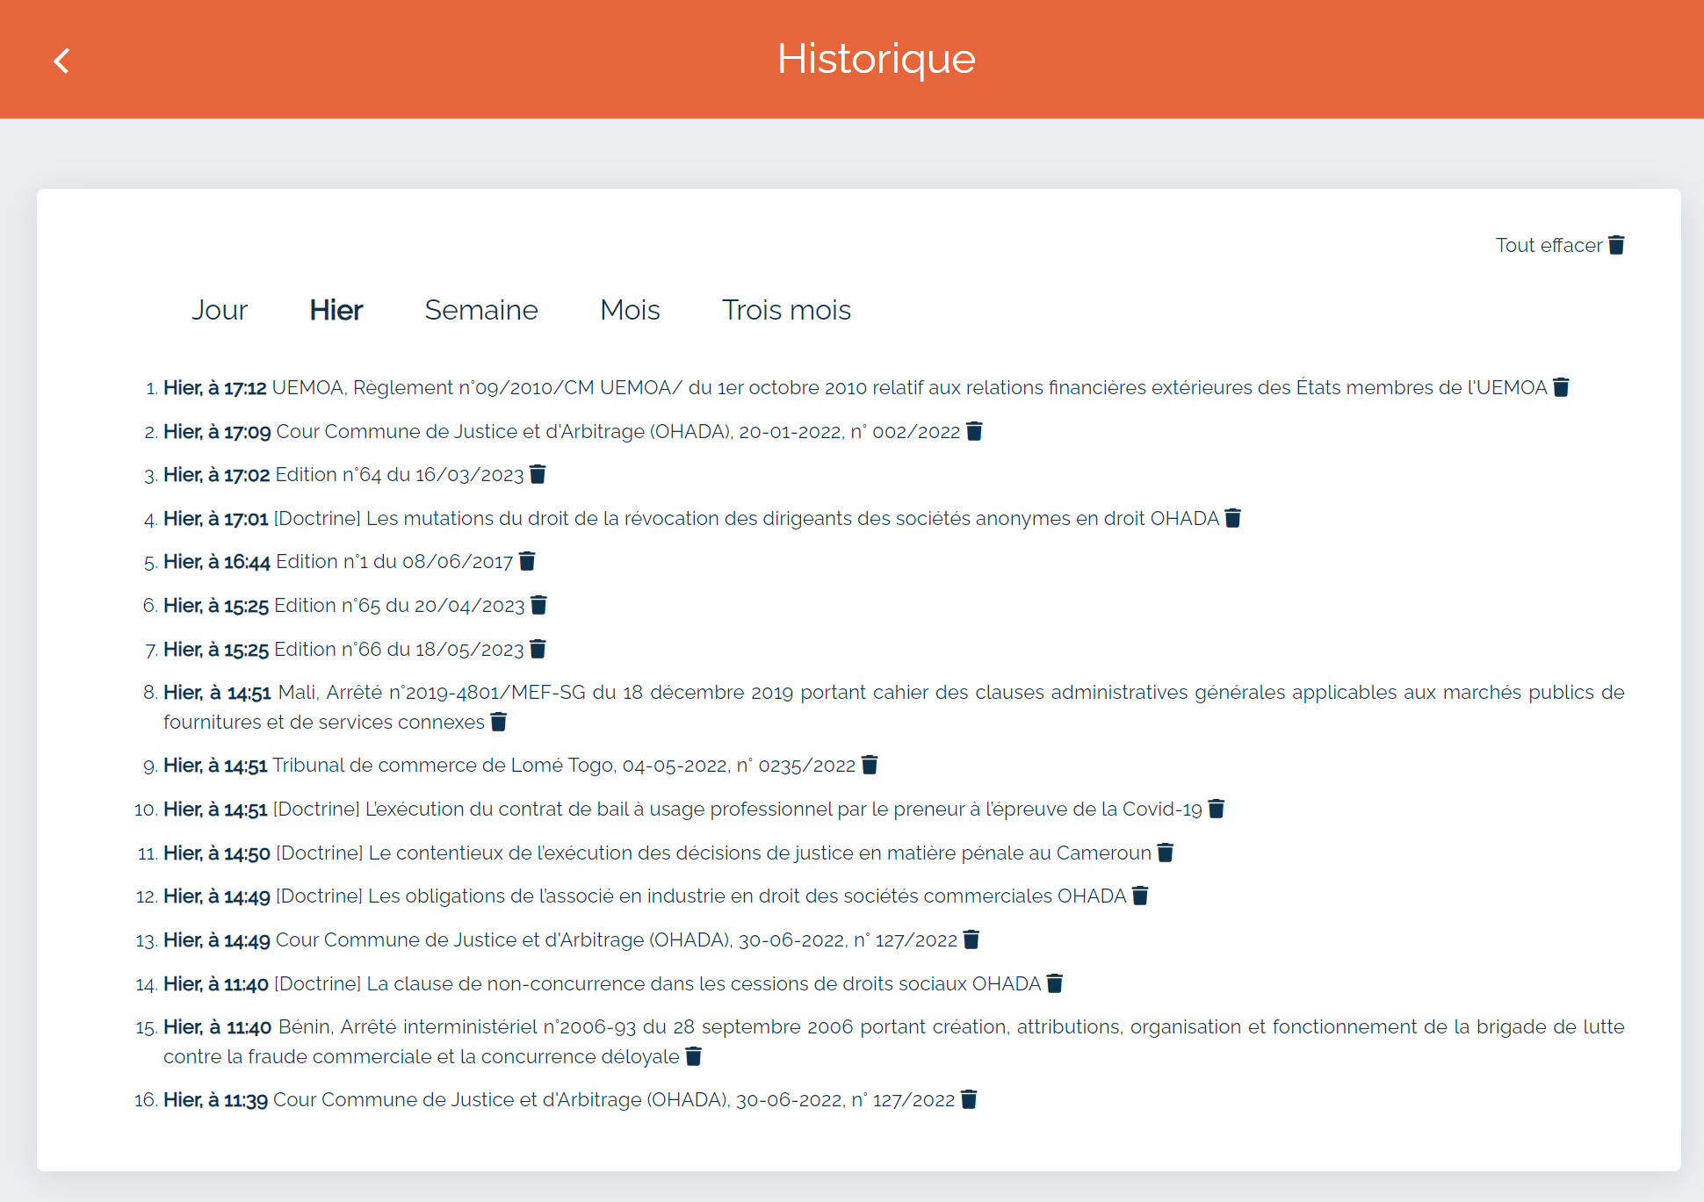
Task: Remove Covid-19 doctrine entry via trash icon
Action: pyautogui.click(x=1216, y=809)
